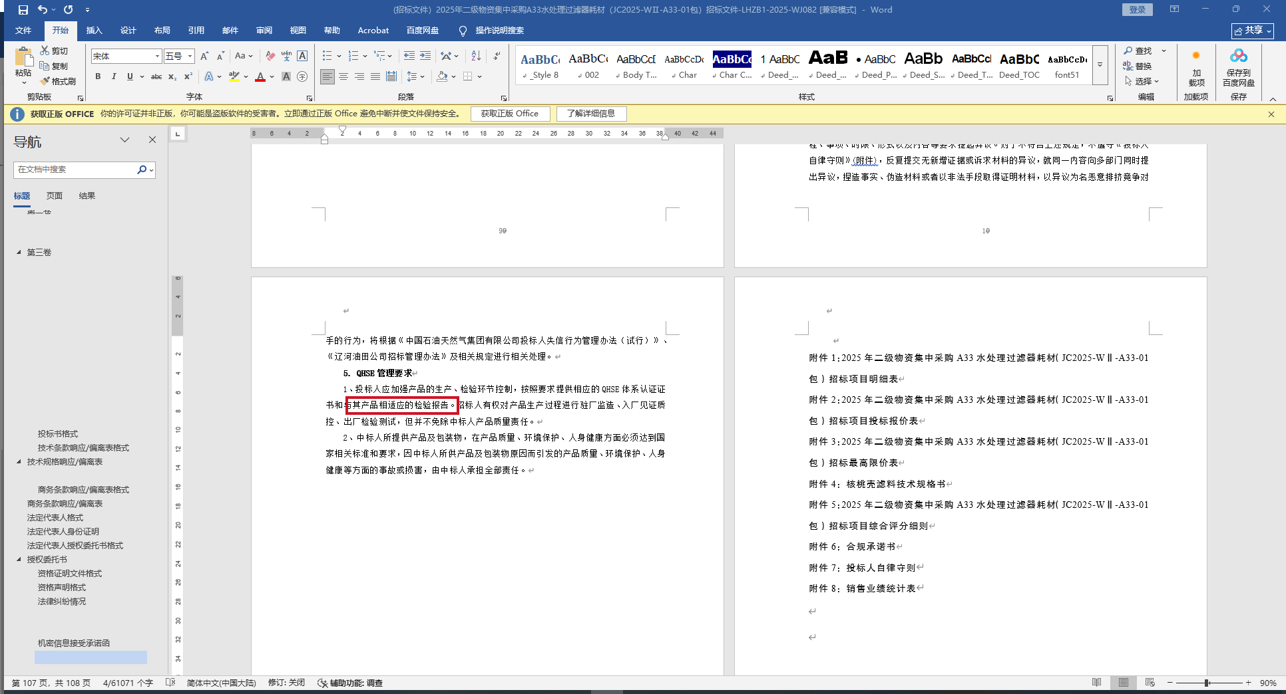Image resolution: width=1286 pixels, height=694 pixels.
Task: Apply enclosed character formatting
Action: pyautogui.click(x=302, y=76)
